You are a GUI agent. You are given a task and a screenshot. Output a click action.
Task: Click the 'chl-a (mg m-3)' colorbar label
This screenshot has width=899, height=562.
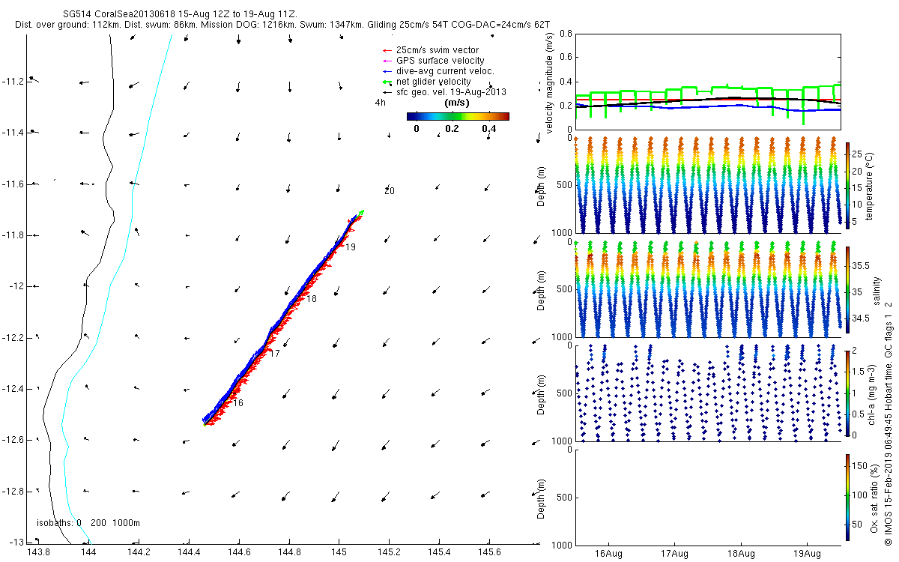870,393
